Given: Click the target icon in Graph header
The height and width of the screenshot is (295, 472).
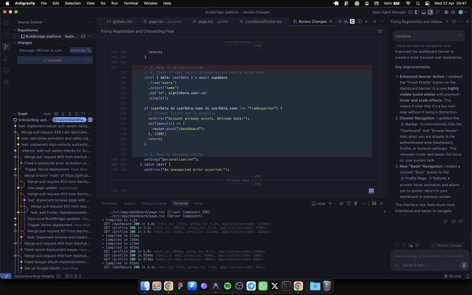Looking at the screenshot, I should pos(56,113).
